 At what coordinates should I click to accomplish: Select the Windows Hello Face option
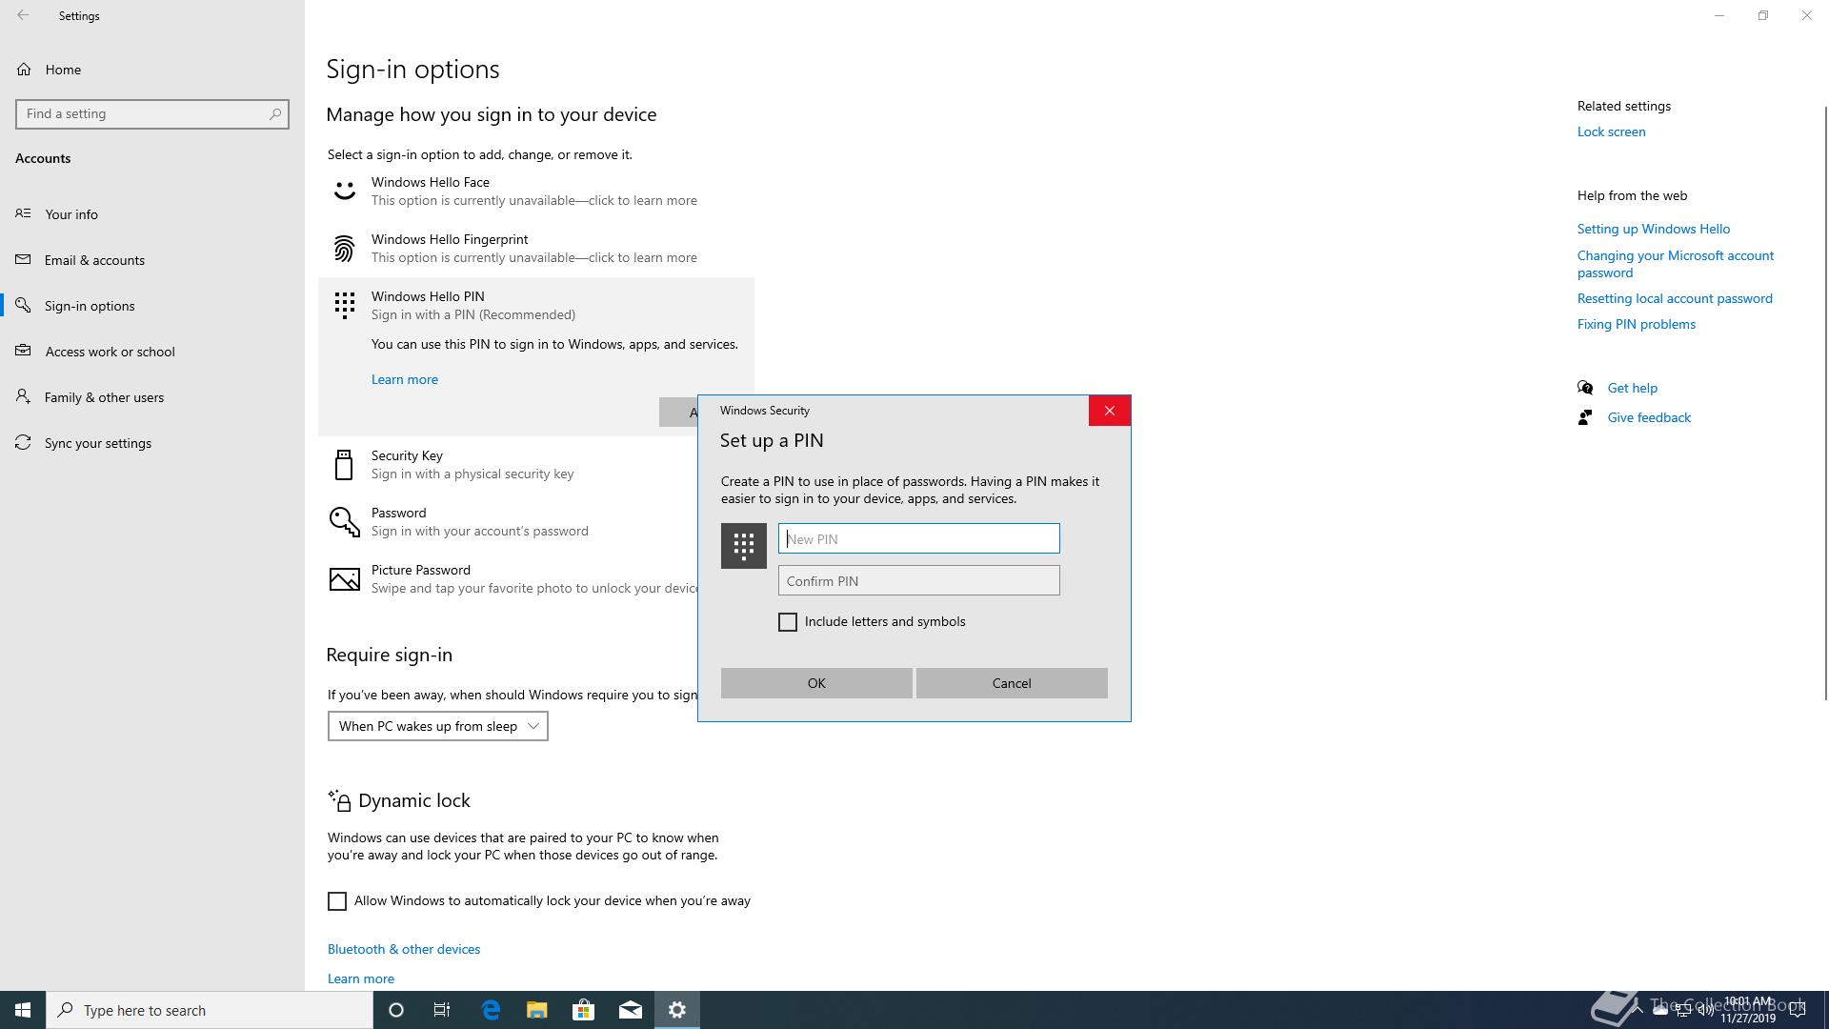coord(536,192)
